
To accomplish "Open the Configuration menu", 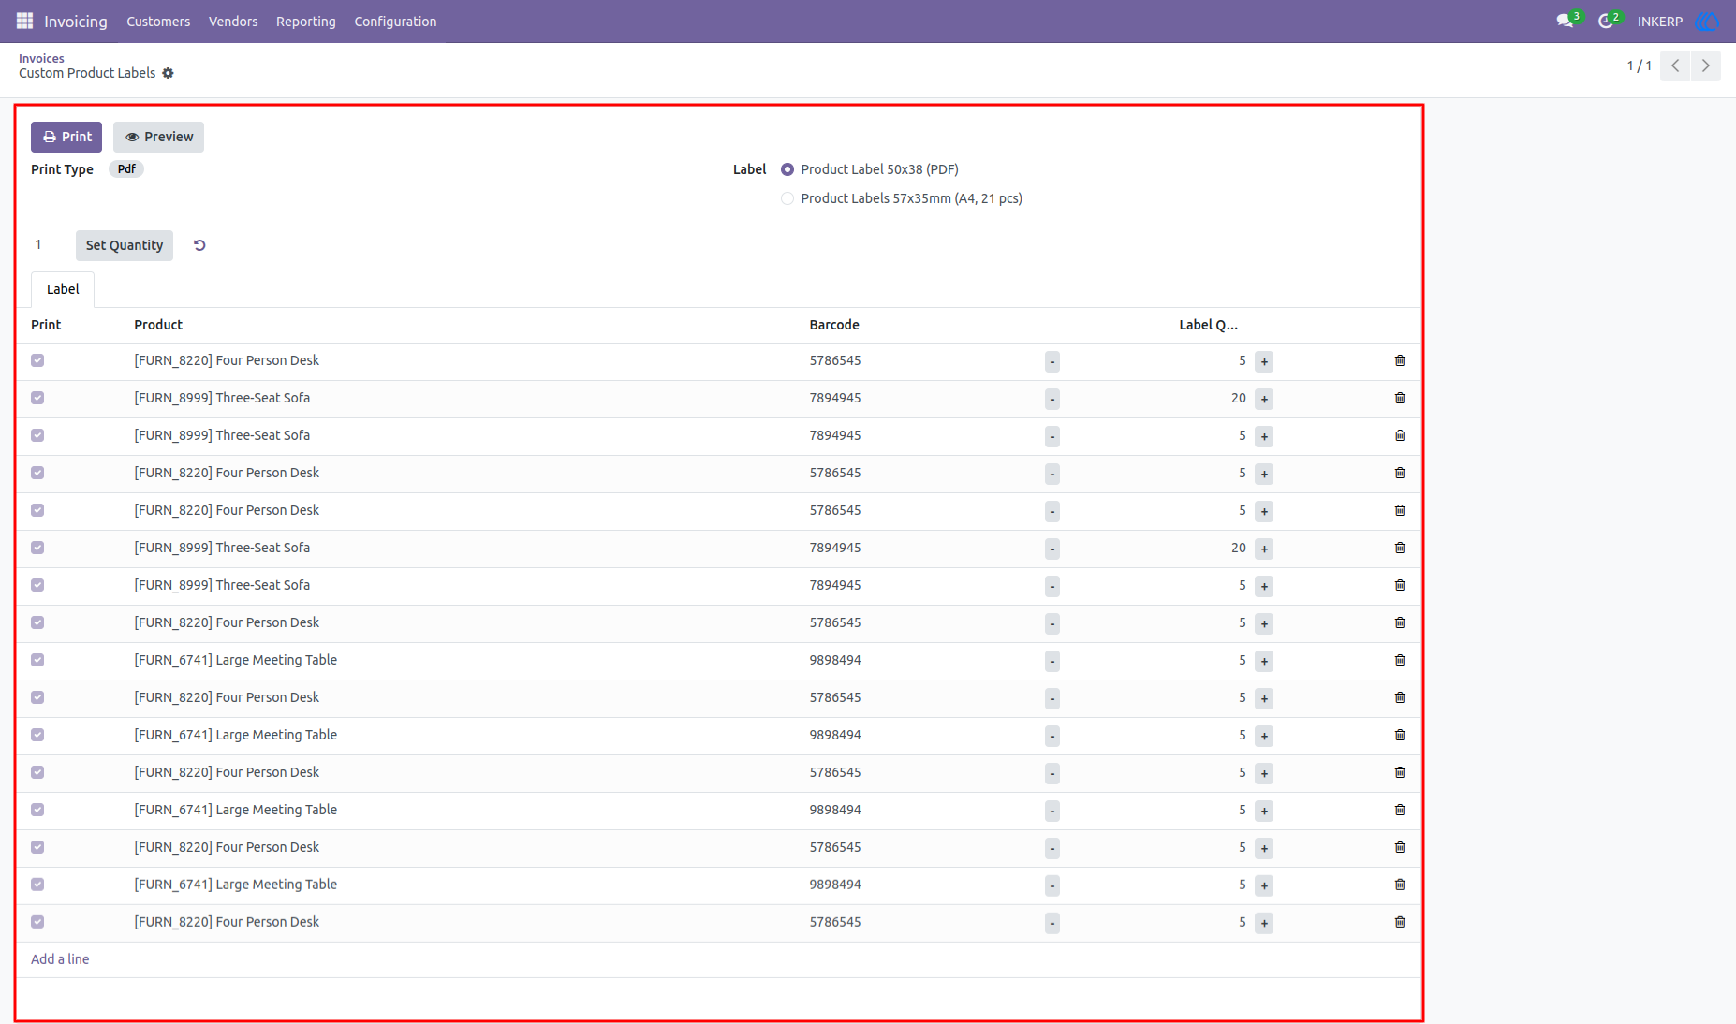I will click(395, 22).
